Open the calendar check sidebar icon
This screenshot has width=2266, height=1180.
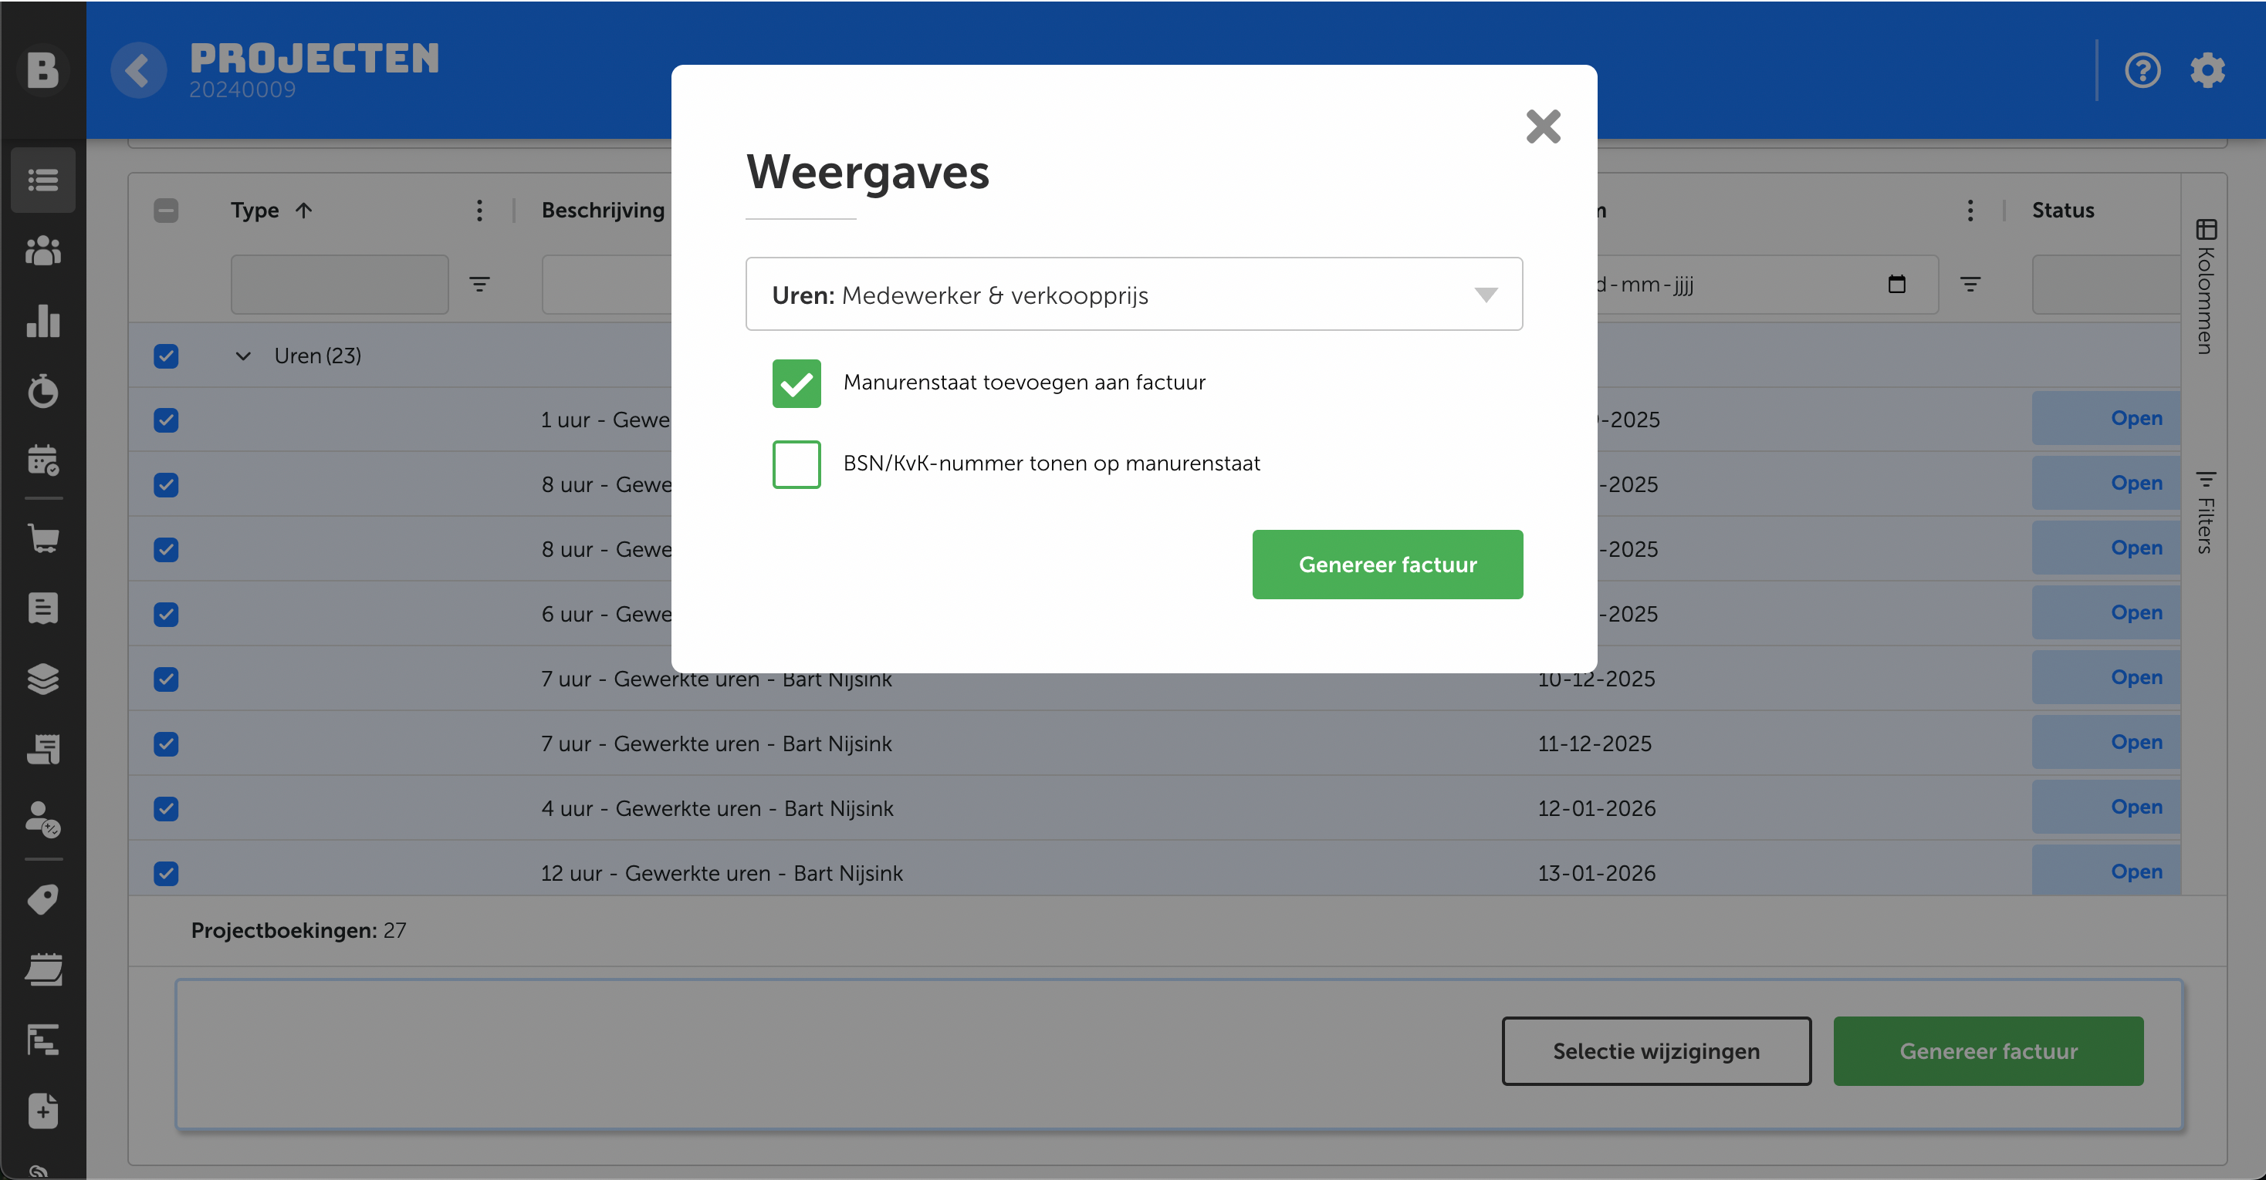(43, 460)
